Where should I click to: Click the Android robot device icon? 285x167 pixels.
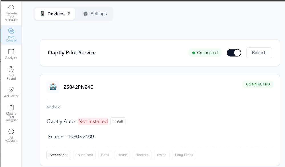point(53,87)
